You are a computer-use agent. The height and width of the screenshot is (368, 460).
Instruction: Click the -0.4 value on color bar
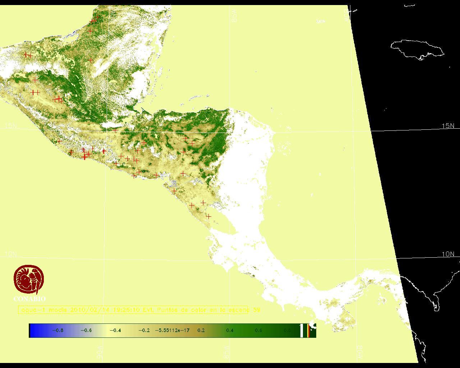(115, 331)
